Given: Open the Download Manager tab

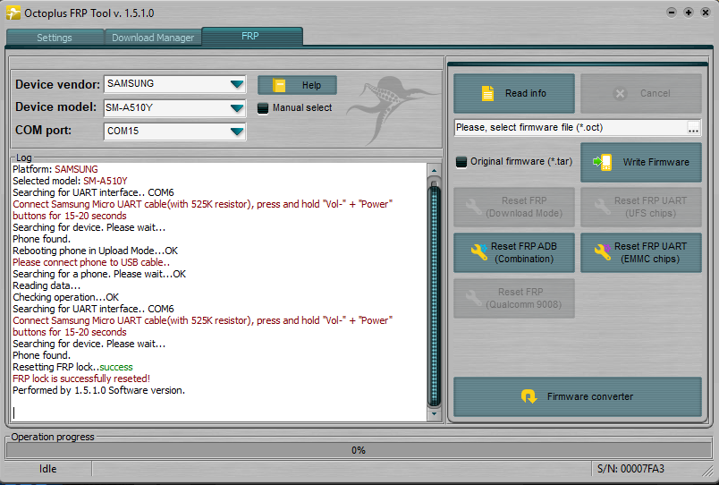Looking at the screenshot, I should pos(153,38).
